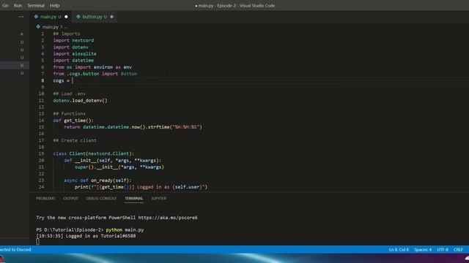
Task: Click 'python main.py' command in terminal
Action: pos(125,230)
